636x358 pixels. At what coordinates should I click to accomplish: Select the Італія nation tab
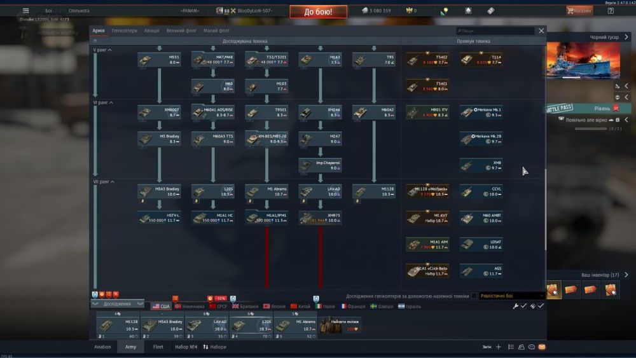[x=326, y=306]
